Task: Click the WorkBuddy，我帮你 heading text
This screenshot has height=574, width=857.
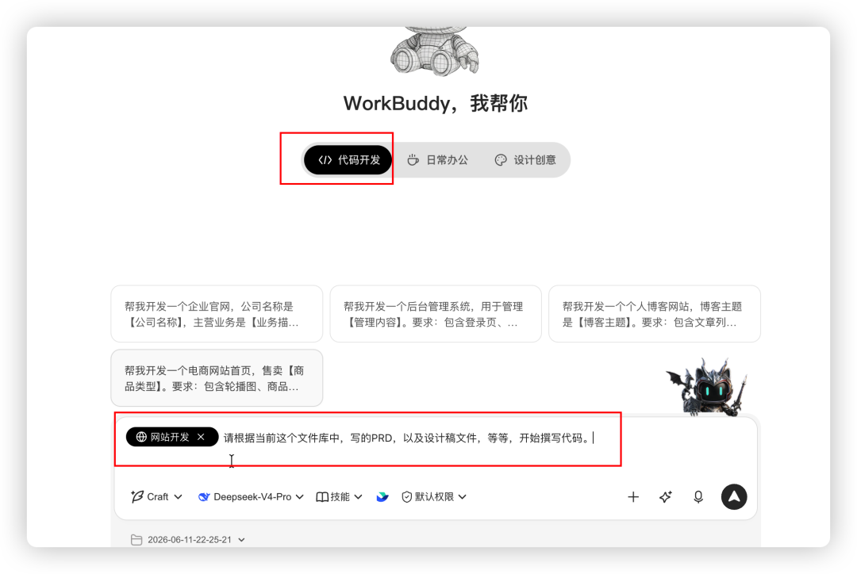Action: coord(436,103)
